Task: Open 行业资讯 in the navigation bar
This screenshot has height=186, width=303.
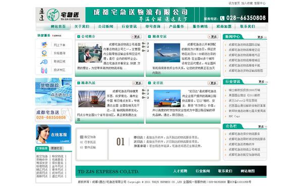Action: point(129,26)
